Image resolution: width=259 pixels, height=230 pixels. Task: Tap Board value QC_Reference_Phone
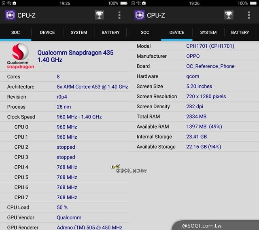(210, 66)
